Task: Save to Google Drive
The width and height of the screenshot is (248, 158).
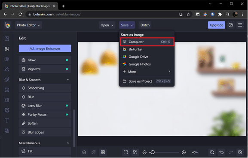Action: point(147,57)
